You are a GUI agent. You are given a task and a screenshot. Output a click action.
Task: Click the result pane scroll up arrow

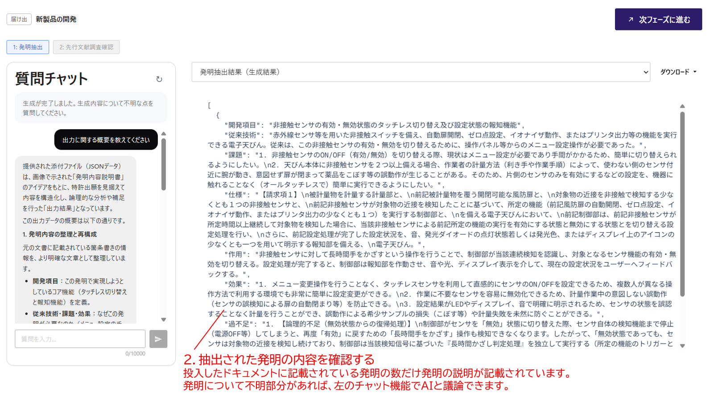pos(682,106)
